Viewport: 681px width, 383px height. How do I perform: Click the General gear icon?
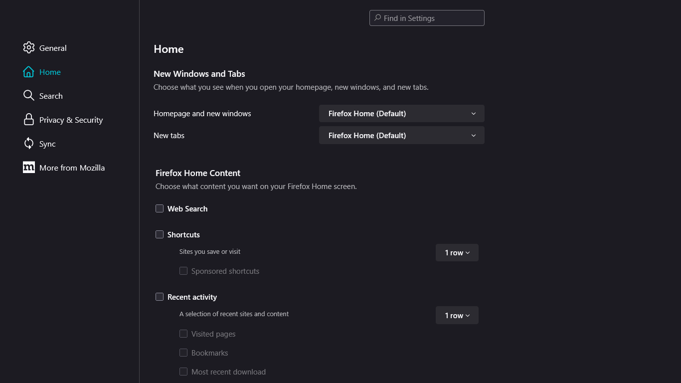point(29,48)
